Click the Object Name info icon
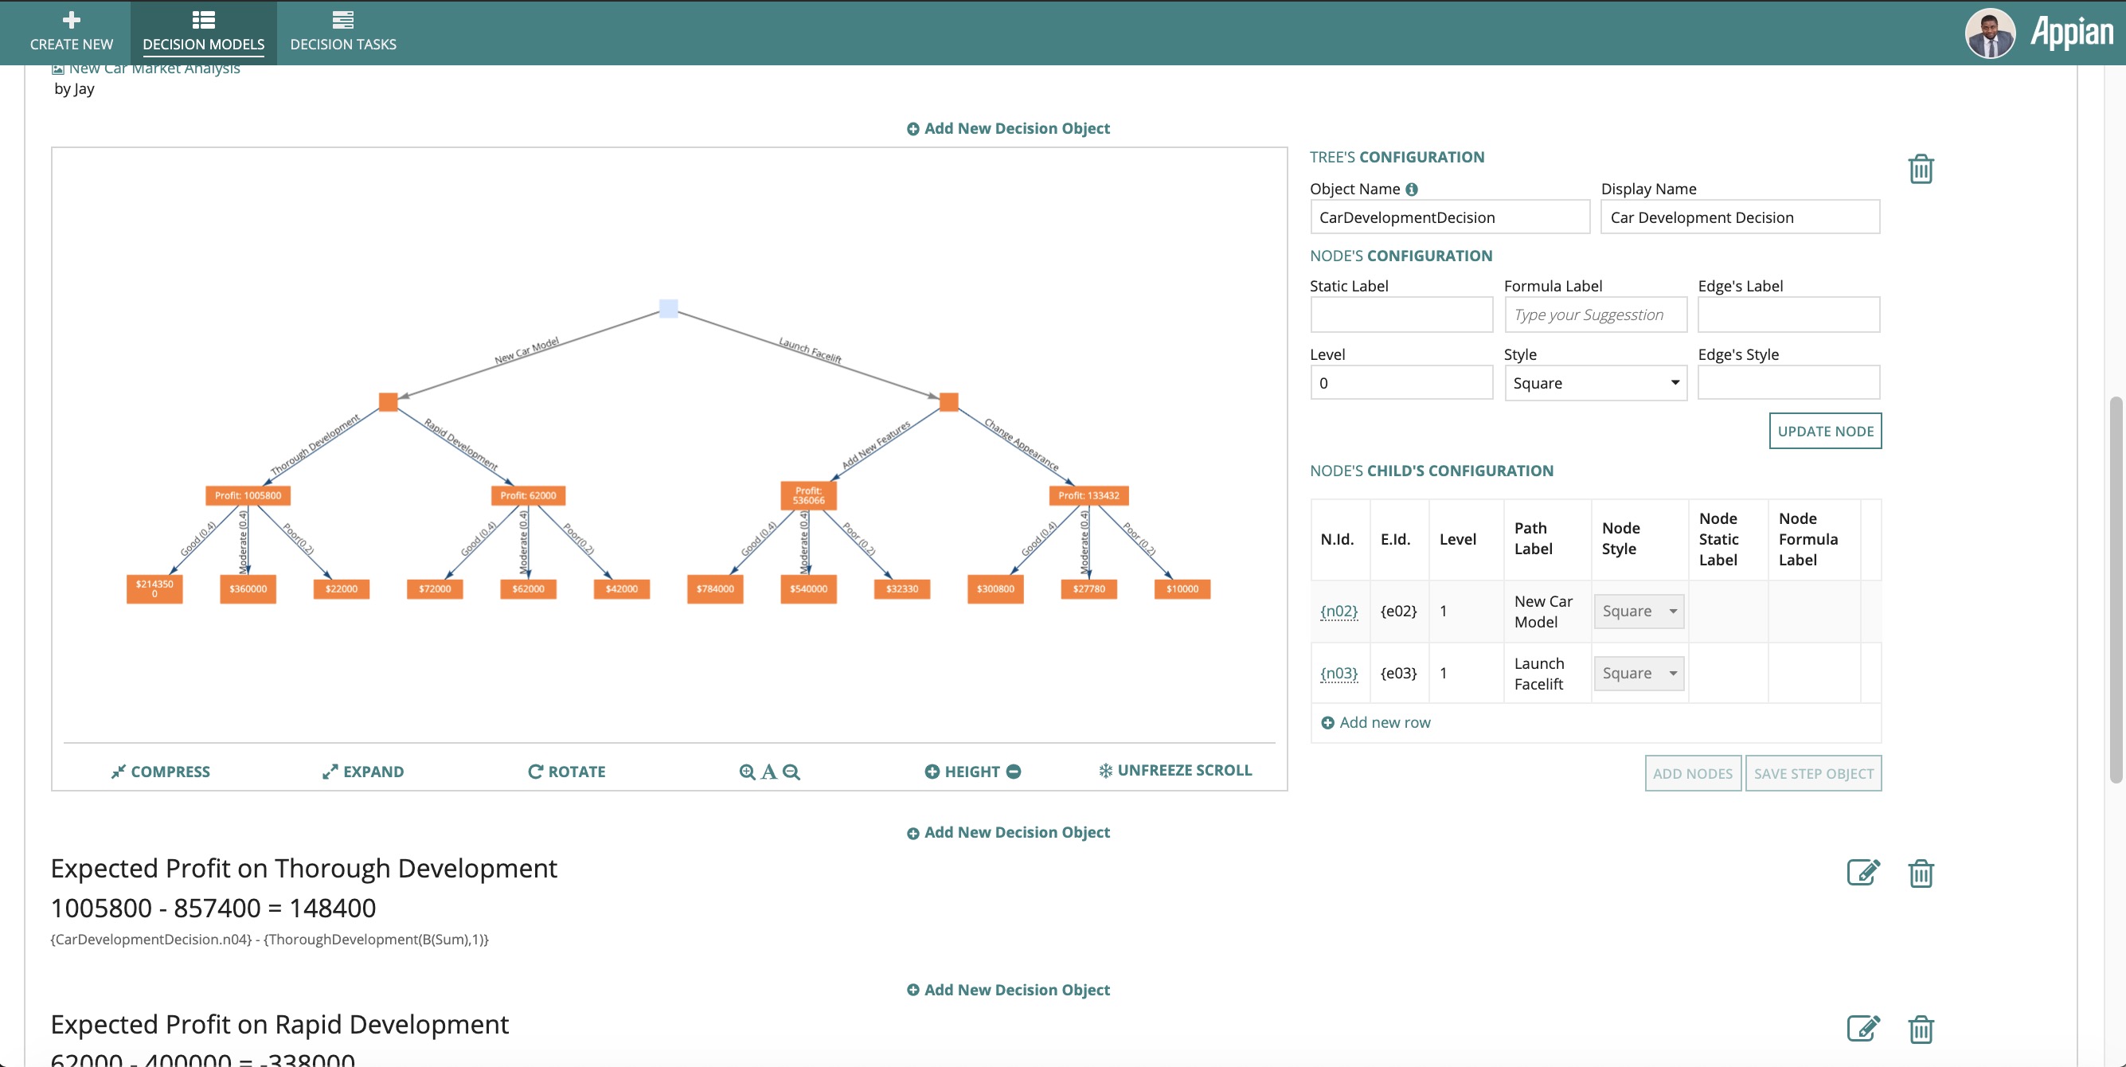This screenshot has width=2126, height=1067. (1412, 189)
